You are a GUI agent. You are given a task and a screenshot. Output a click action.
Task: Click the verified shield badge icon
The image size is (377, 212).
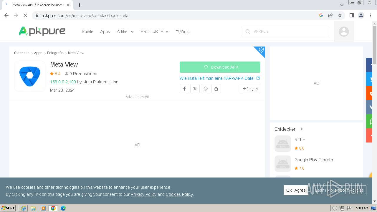pos(261,50)
